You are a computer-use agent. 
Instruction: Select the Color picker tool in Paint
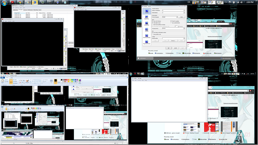(22, 82)
